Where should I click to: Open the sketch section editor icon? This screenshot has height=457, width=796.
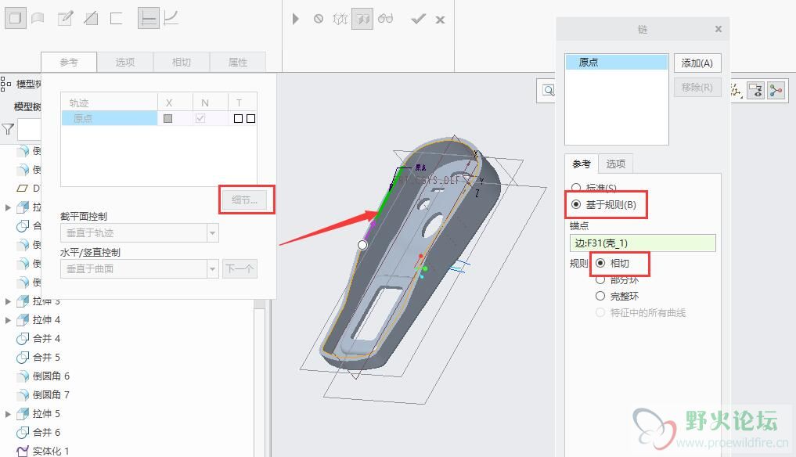[66, 19]
